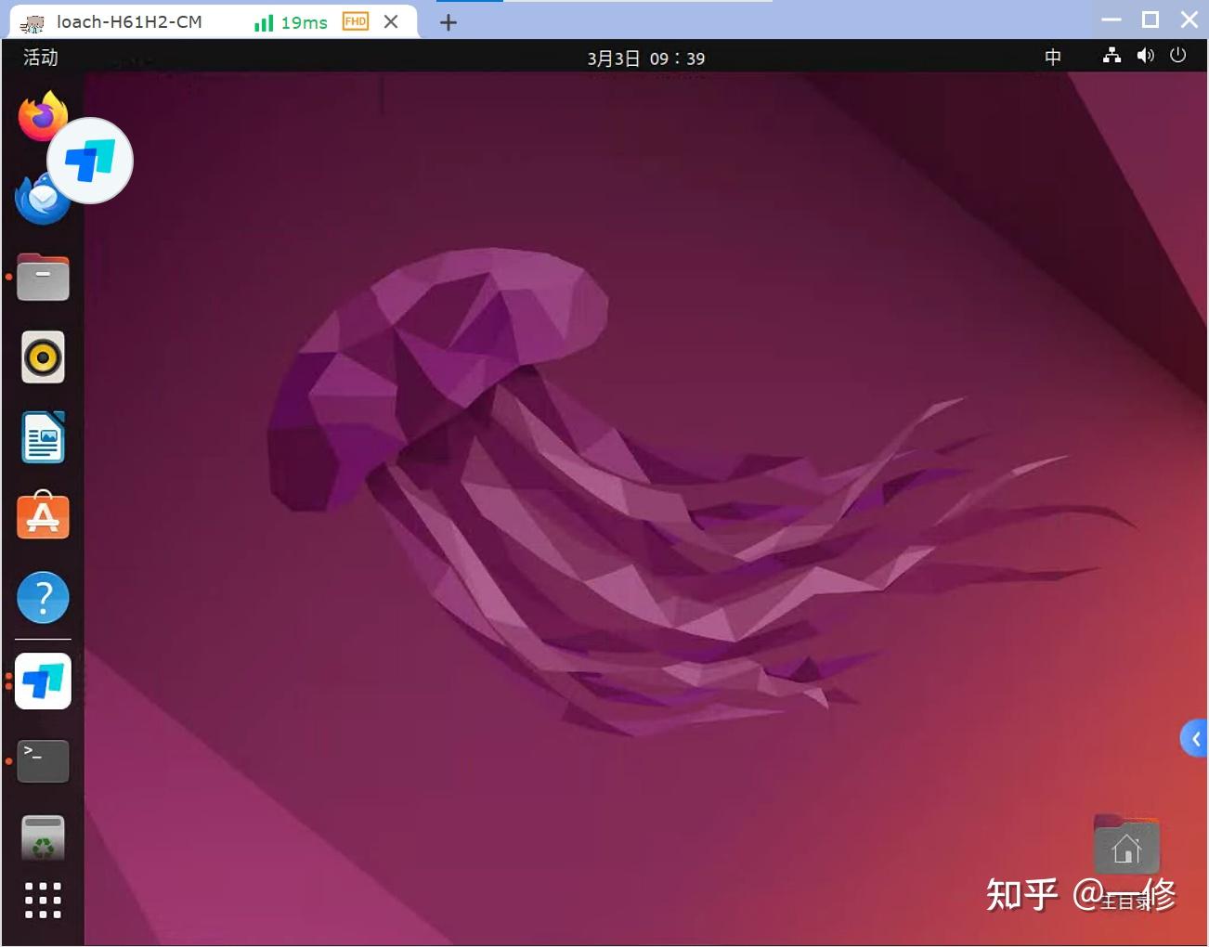Open the input method 中 menu
The image size is (1209, 947).
(1052, 58)
